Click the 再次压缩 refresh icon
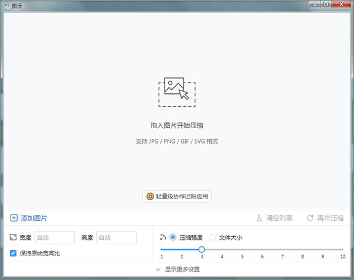 coord(310,218)
